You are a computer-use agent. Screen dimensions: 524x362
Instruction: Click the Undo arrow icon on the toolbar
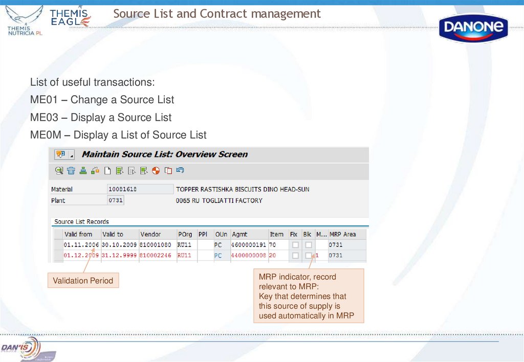(180, 170)
